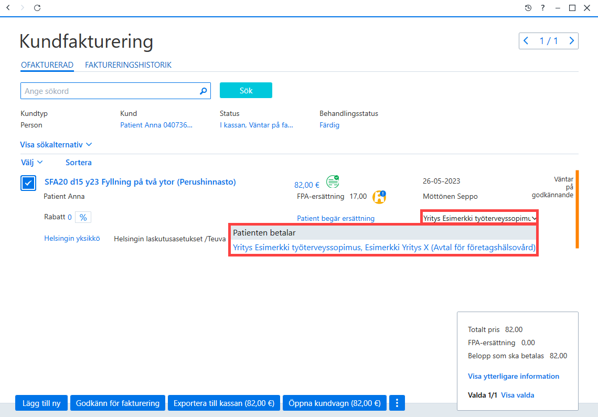Open Färdig treatment status filter
Image resolution: width=598 pixels, height=417 pixels.
tap(329, 125)
